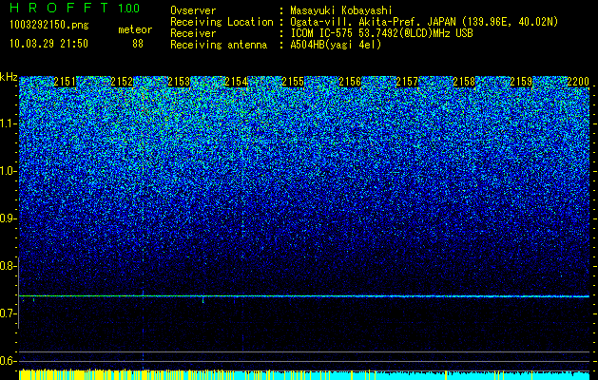The height and width of the screenshot is (380, 598).
Task: Click the 2153 time marker
Action: pyautogui.click(x=179, y=82)
